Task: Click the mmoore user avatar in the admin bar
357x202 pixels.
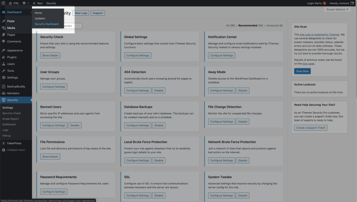Action: point(352,3)
